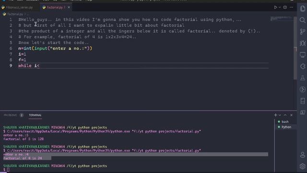
Task: Open the Remote Explorer monitor icon
Action: pyautogui.click(x=303, y=55)
